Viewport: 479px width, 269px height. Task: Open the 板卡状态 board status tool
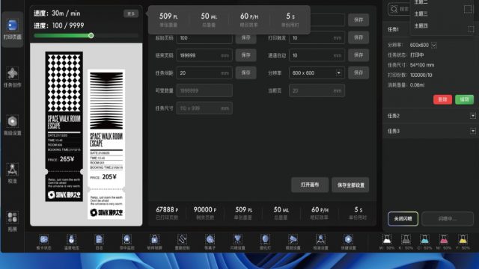[43, 242]
